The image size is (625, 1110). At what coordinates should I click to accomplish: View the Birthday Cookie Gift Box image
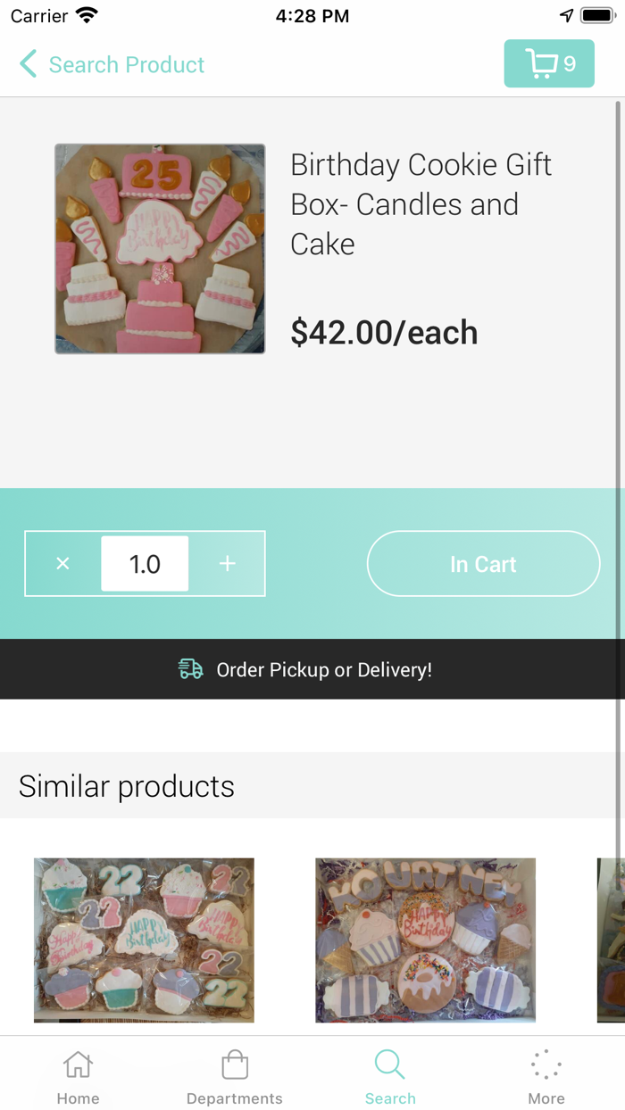160,249
